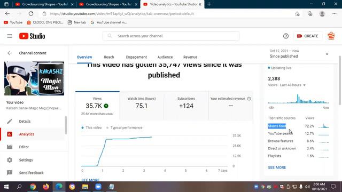The height and width of the screenshot is (192, 342).
Task: Open the CLOOCL ONE PIECE bookmark
Action: click(x=45, y=22)
